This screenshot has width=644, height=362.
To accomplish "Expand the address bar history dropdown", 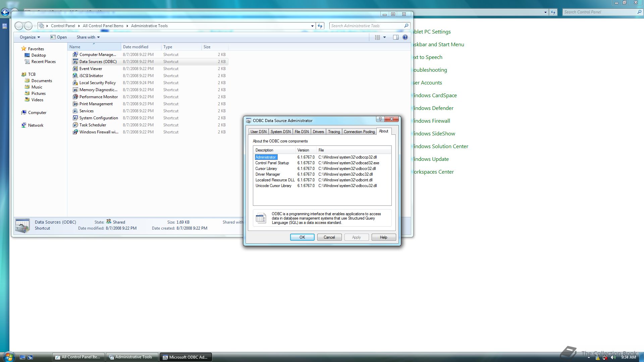I will (312, 26).
